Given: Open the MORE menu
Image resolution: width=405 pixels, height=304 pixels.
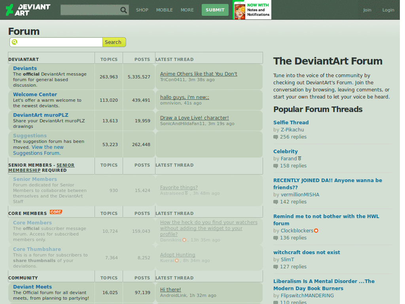Looking at the screenshot, I should [187, 10].
